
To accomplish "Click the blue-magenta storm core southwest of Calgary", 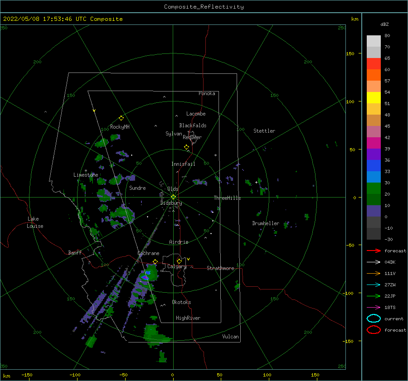I will (146, 278).
